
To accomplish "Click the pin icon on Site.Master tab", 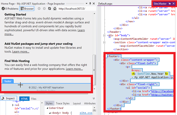I will [x=170, y=3].
